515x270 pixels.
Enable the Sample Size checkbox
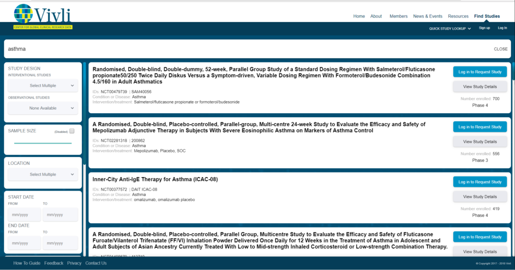point(72,131)
